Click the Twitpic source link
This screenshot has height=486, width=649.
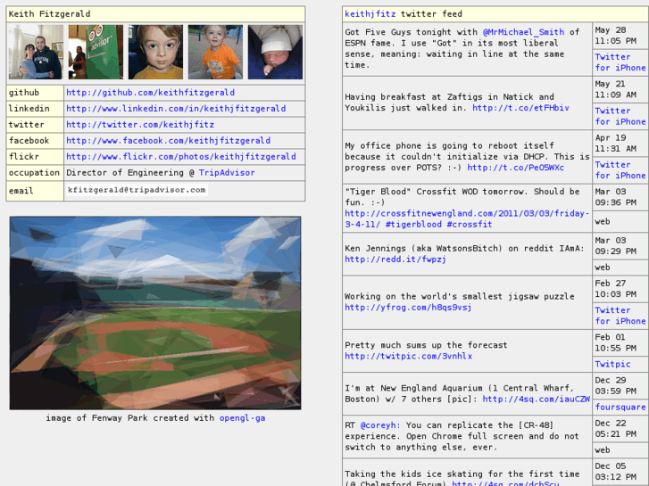[612, 364]
